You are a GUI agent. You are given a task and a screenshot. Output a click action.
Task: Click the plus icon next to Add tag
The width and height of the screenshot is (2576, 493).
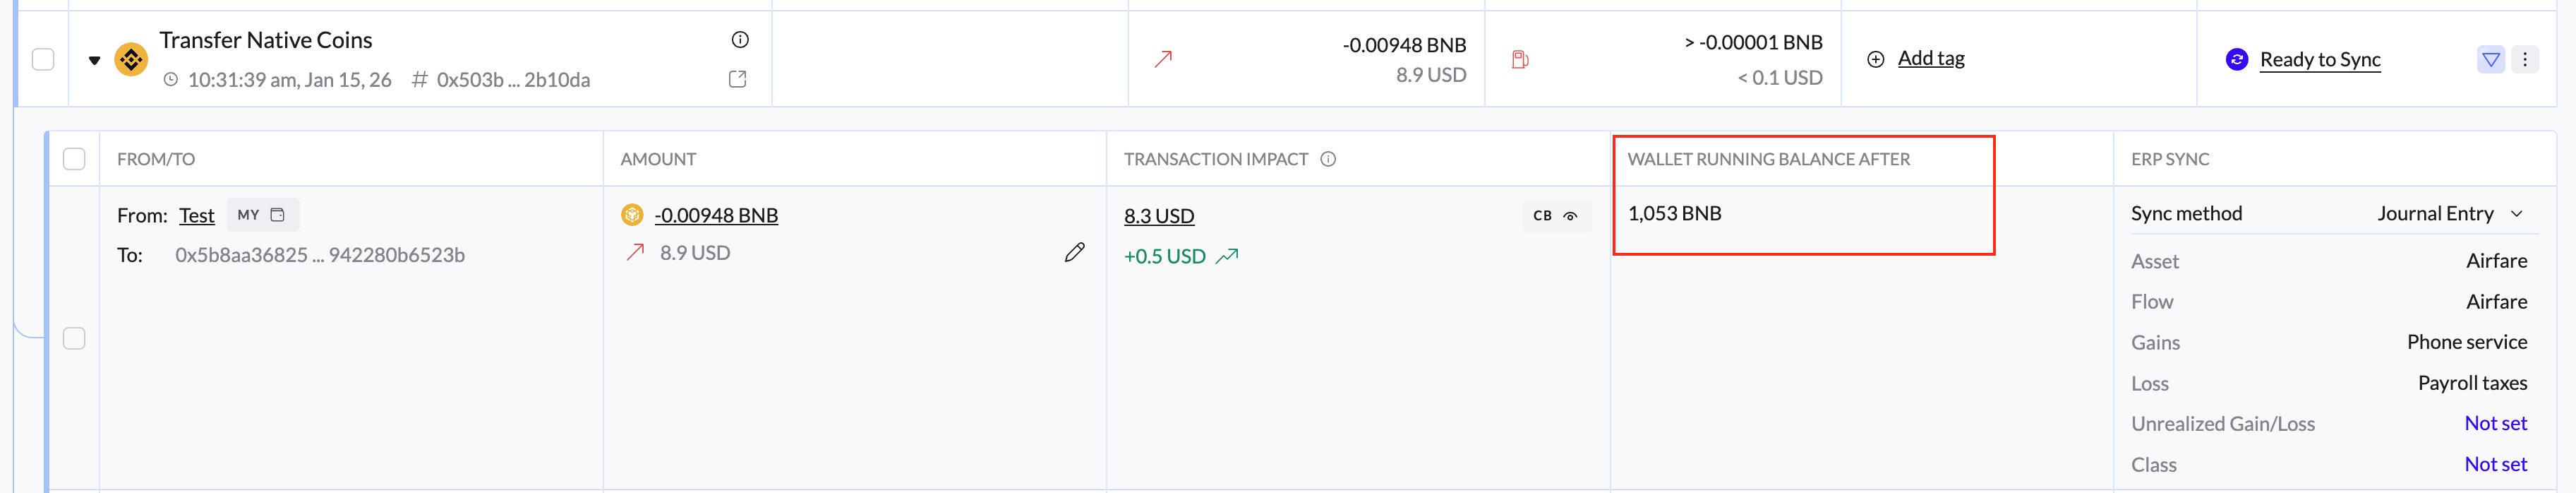tap(1876, 59)
